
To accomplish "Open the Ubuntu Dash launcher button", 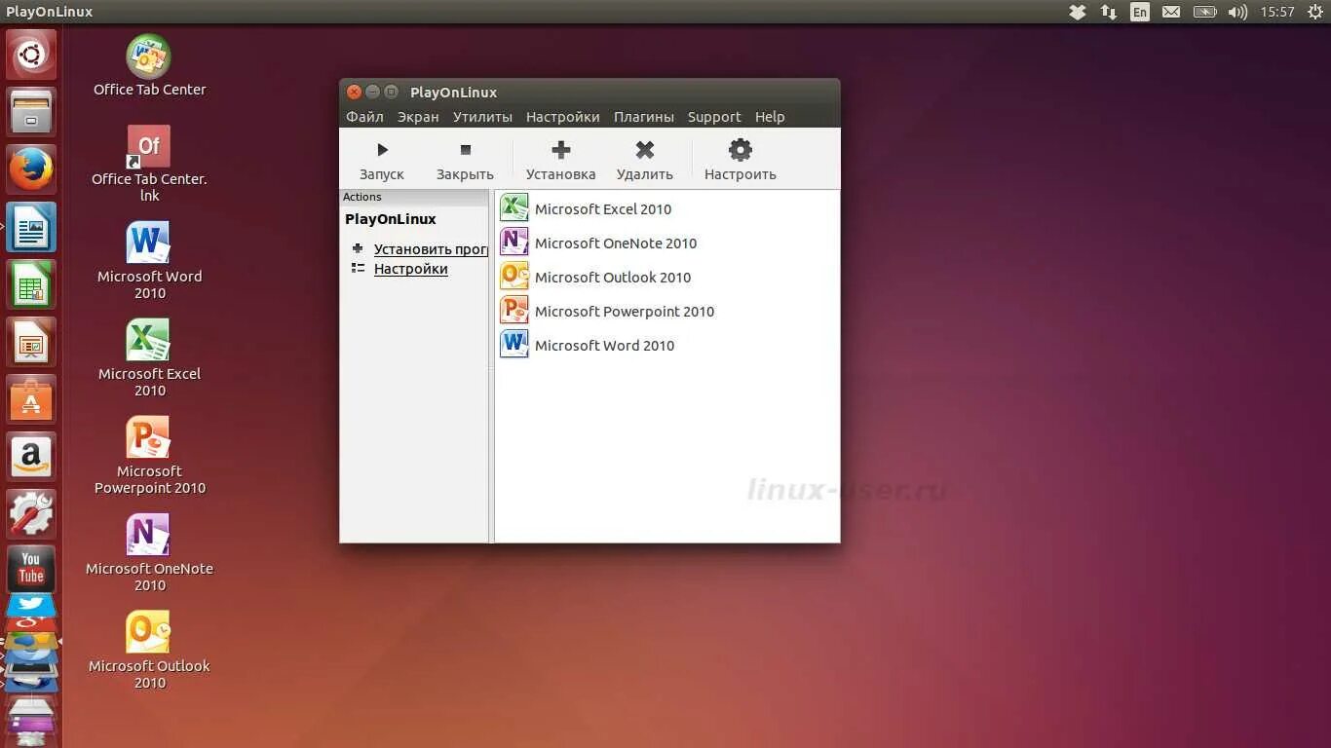I will pyautogui.click(x=31, y=55).
